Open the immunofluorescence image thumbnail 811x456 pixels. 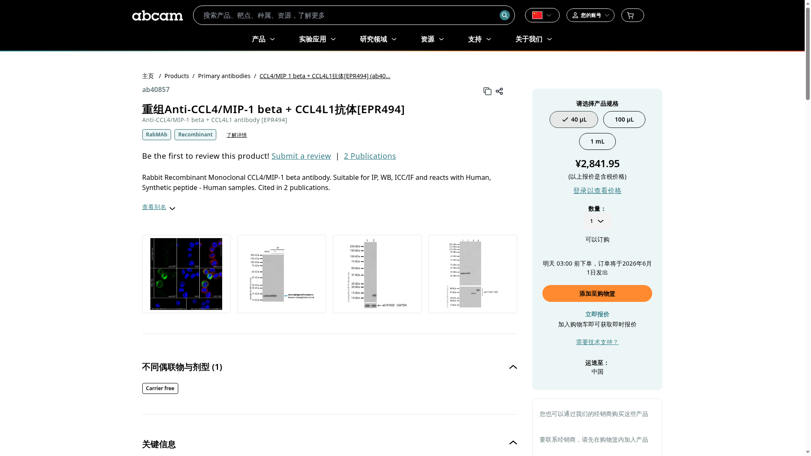coord(186,274)
